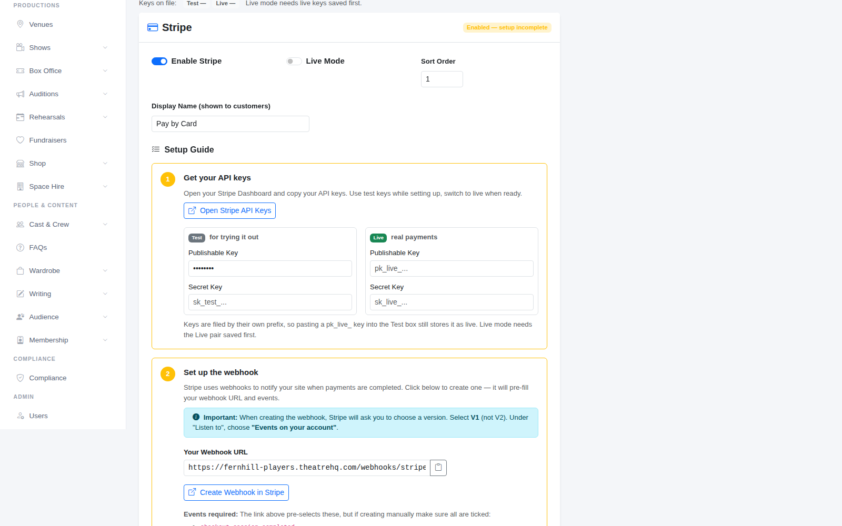Click the Live Secret Key field
The image size is (842, 526).
click(452, 302)
